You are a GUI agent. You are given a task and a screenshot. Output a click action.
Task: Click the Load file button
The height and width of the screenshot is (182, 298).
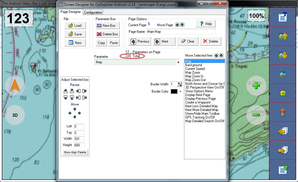click(x=75, y=26)
